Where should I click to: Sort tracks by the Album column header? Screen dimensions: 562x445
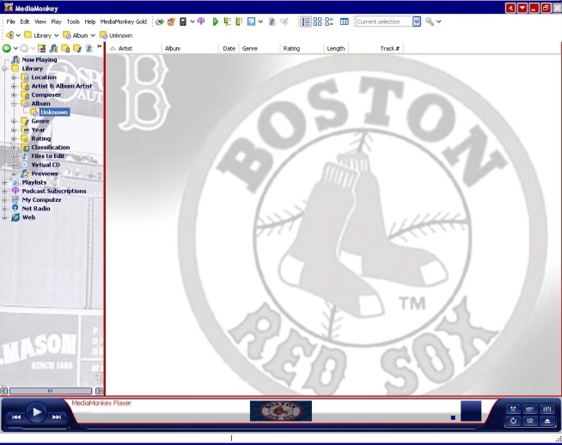190,48
